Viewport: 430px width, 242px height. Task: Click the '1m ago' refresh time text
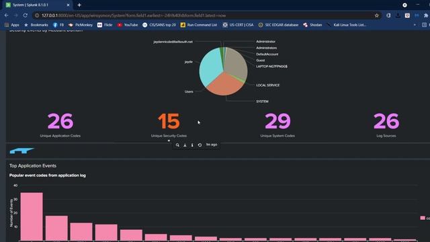[212, 145]
